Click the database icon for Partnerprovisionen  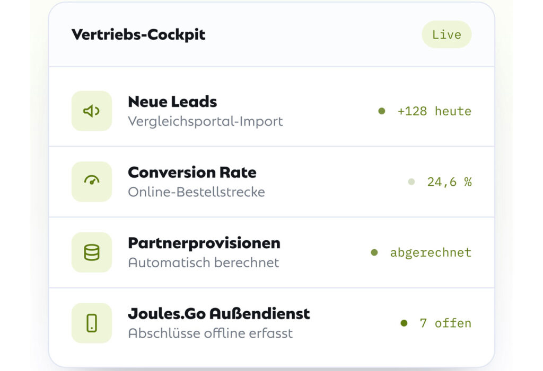pyautogui.click(x=91, y=252)
